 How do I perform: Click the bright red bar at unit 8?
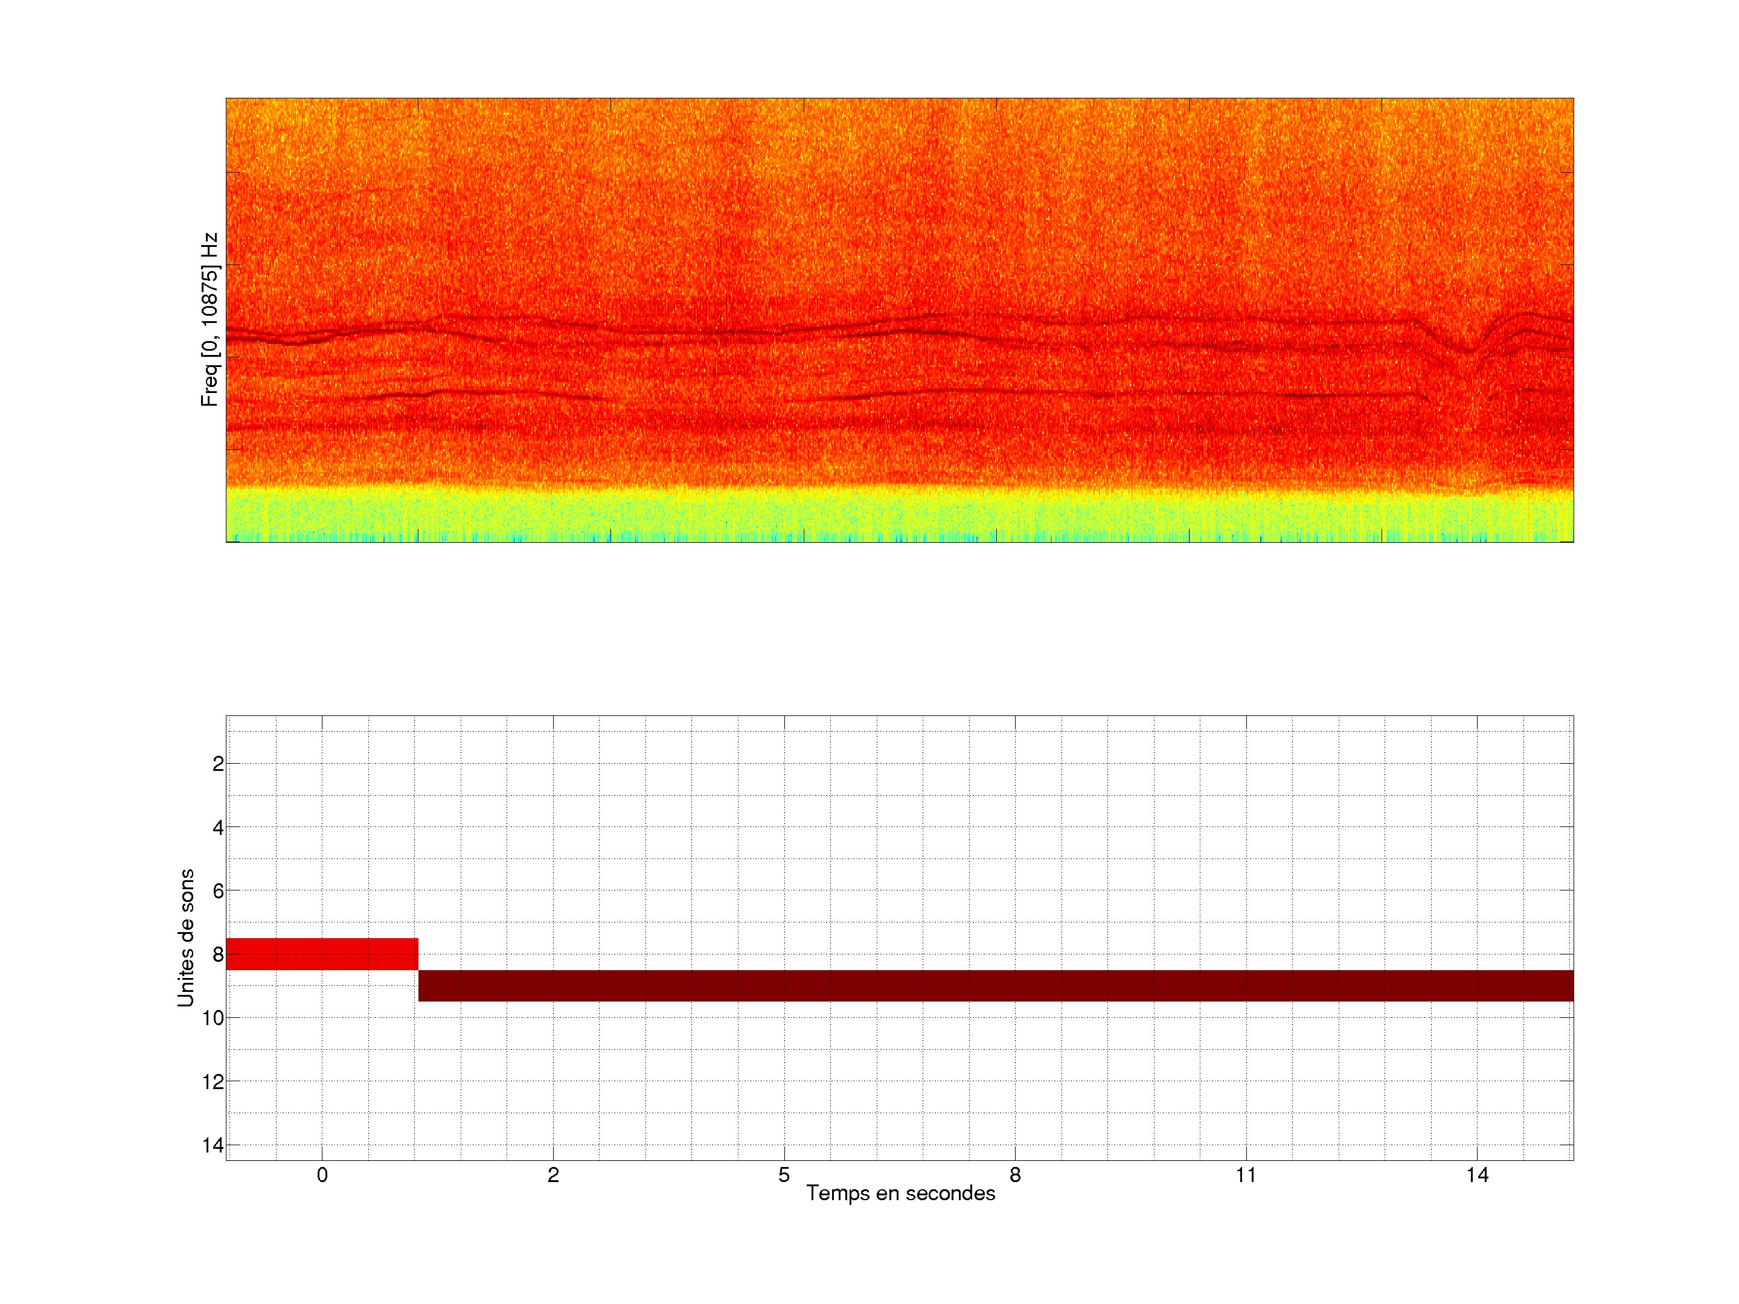point(322,953)
